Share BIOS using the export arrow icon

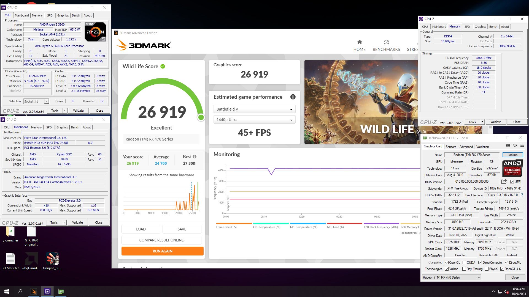[x=504, y=182]
